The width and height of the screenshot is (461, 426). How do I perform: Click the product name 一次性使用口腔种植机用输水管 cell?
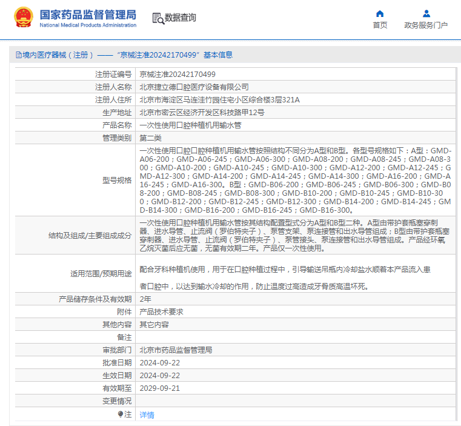[190, 125]
